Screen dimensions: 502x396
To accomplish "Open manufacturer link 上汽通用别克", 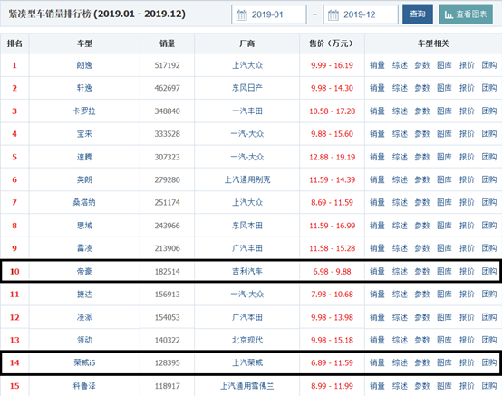I will point(247,179).
